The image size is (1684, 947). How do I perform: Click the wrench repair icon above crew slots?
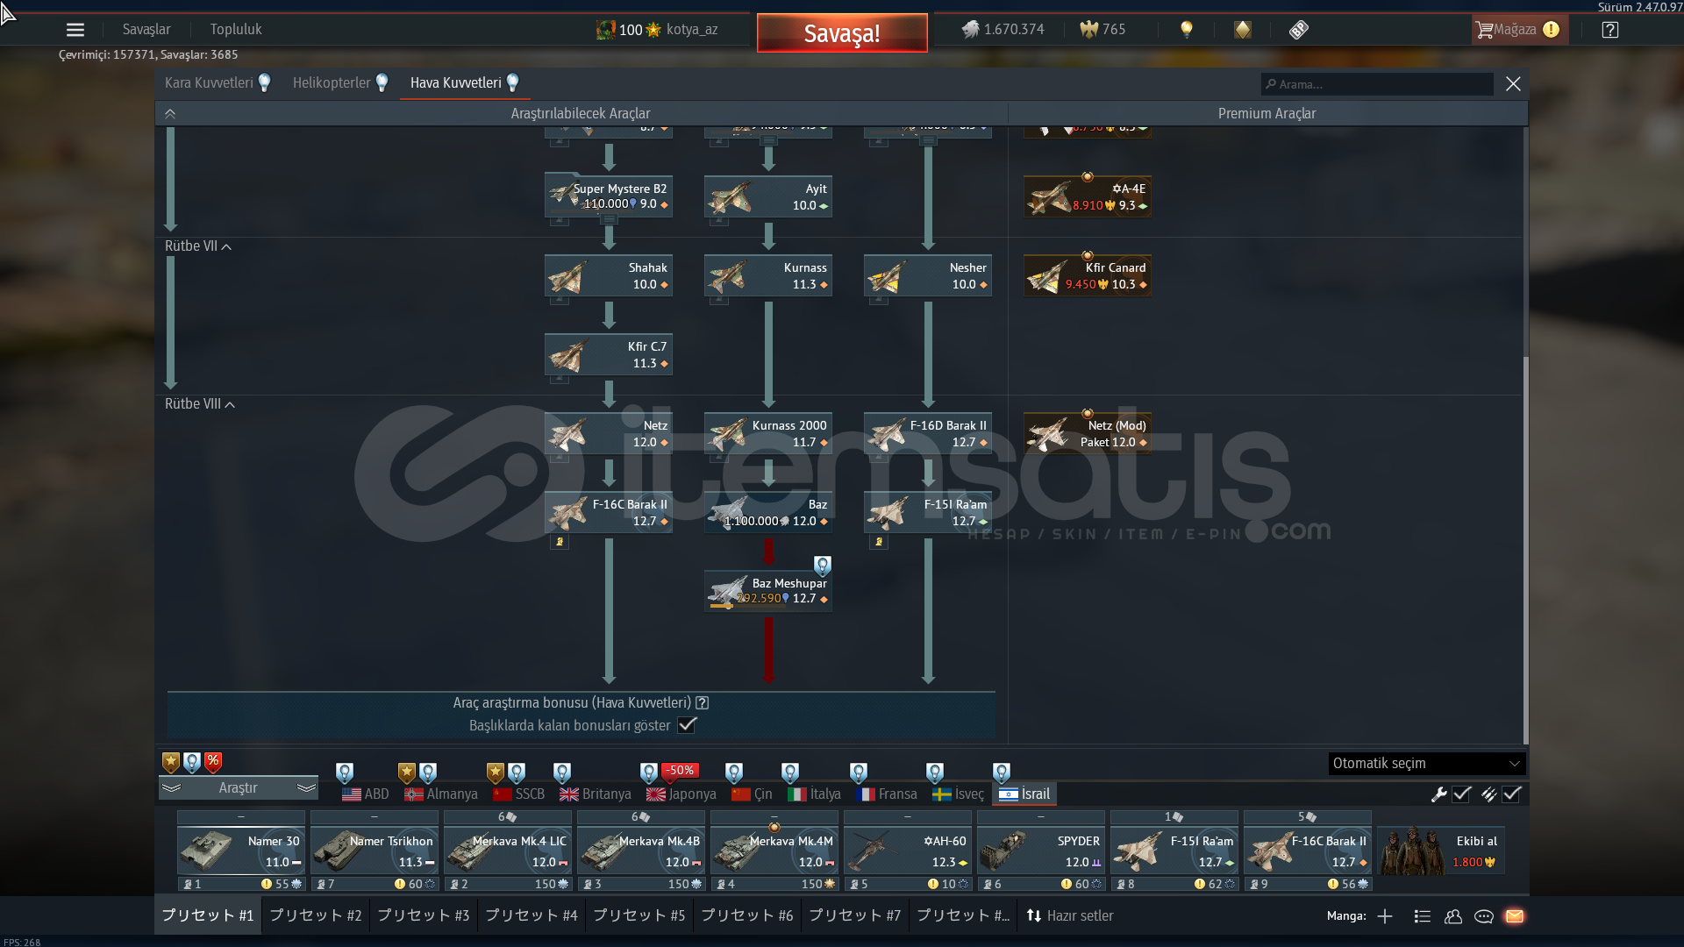(1438, 794)
